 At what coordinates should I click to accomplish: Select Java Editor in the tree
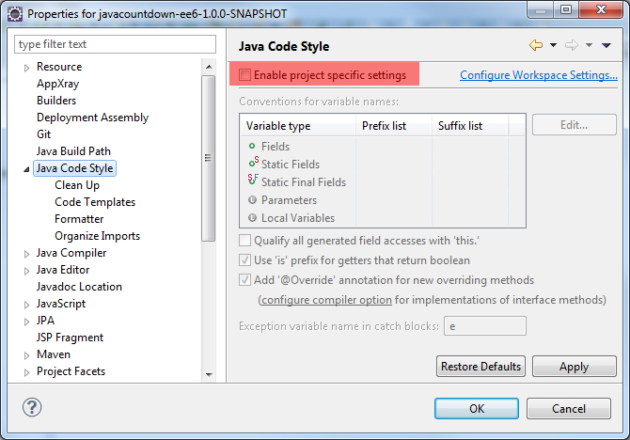(63, 270)
